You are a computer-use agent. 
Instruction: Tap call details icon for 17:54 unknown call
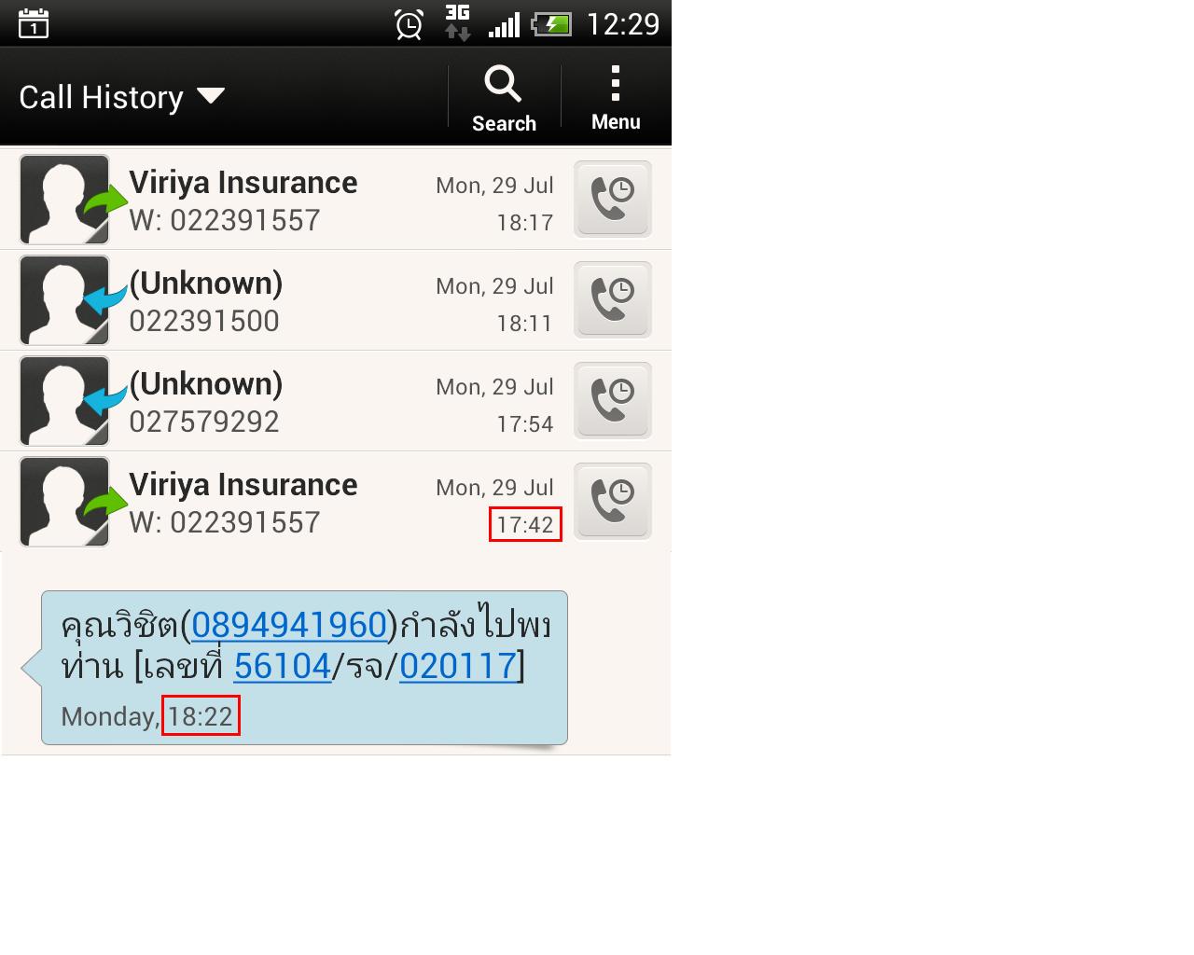pyautogui.click(x=612, y=400)
